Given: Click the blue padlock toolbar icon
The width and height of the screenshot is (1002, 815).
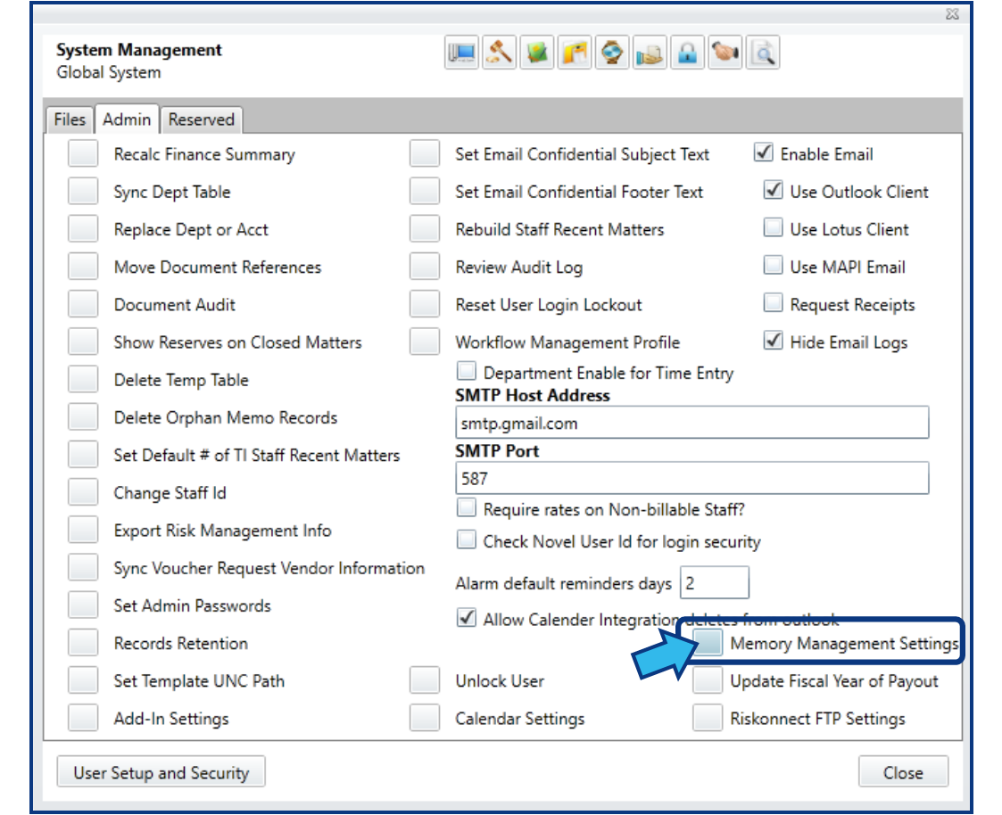Looking at the screenshot, I should click(x=687, y=54).
